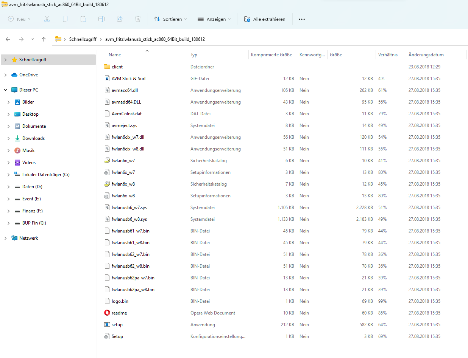Click Schnellzugriff in the address breadcrumb
The height and width of the screenshot is (358, 468).
tap(83, 39)
